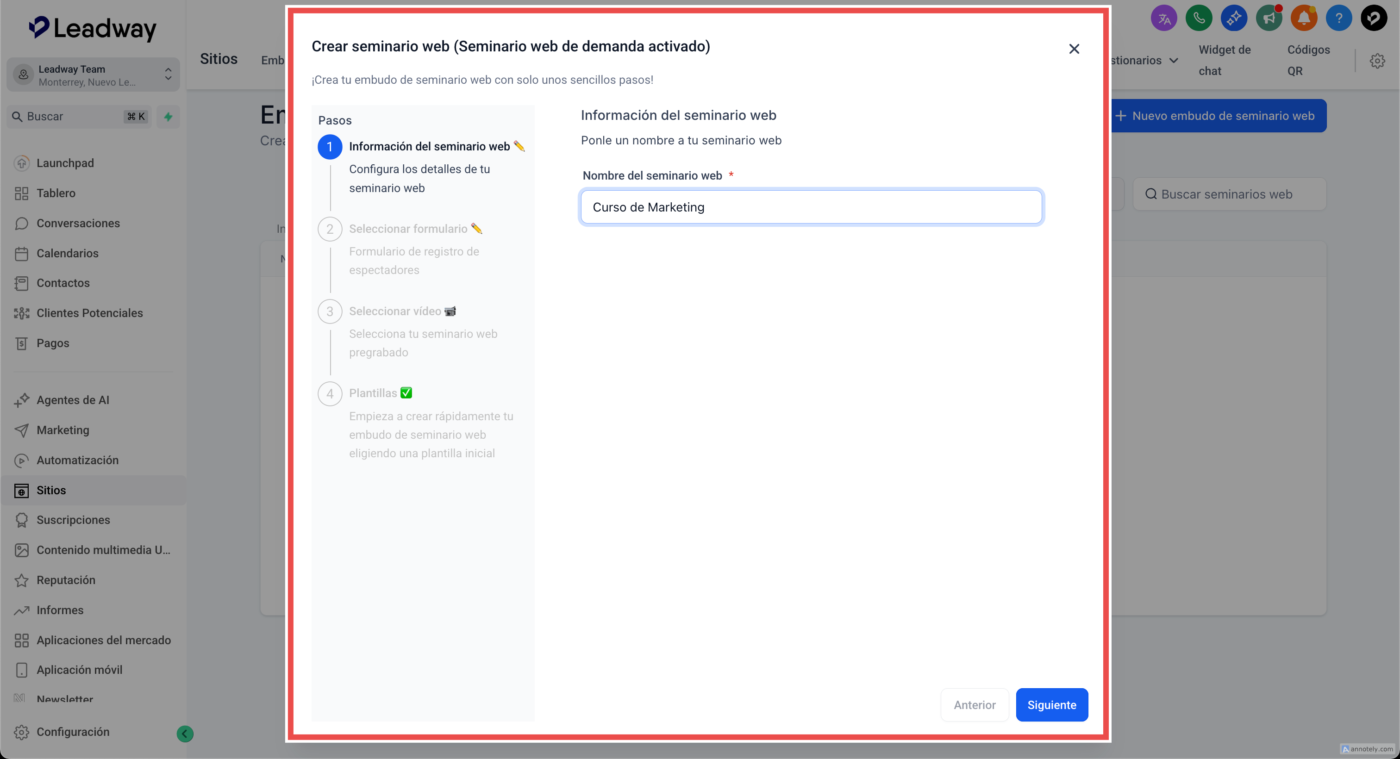Click the Nombre del seminario web field

[811, 207]
